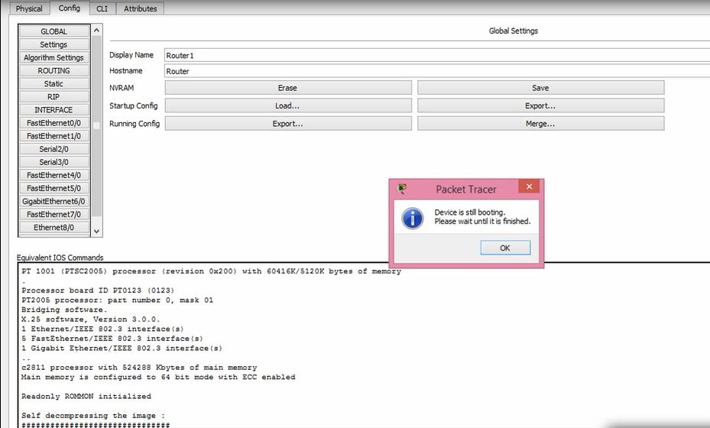The image size is (710, 428).
Task: Select the FastEthernet4/0 interface
Action: coord(54,175)
